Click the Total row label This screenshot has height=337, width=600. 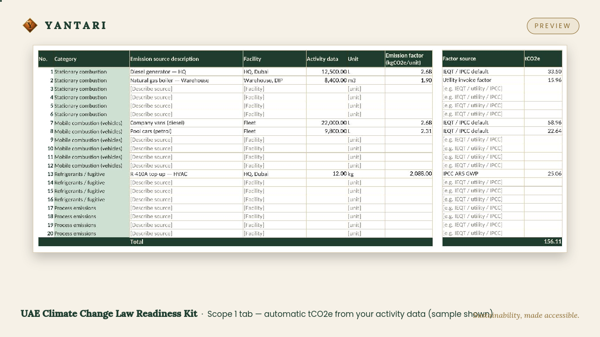[137, 242]
